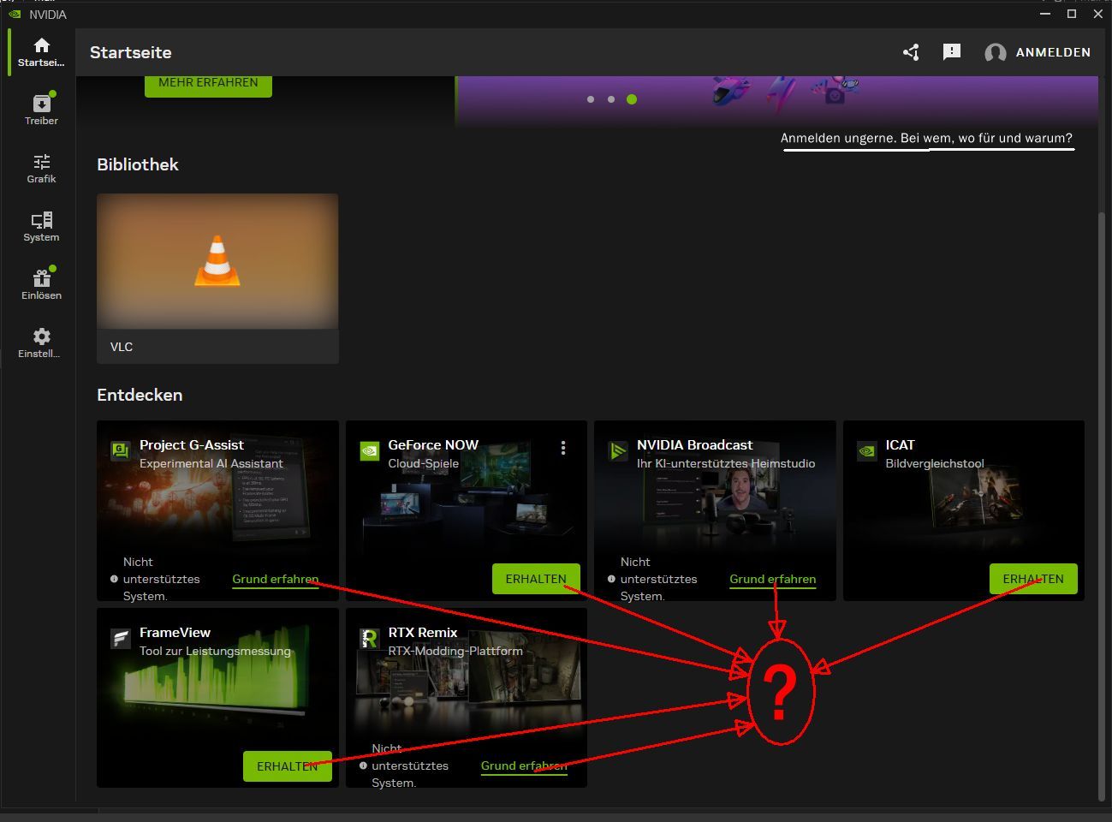Click ERHALTEN on FrameView card

click(x=288, y=766)
